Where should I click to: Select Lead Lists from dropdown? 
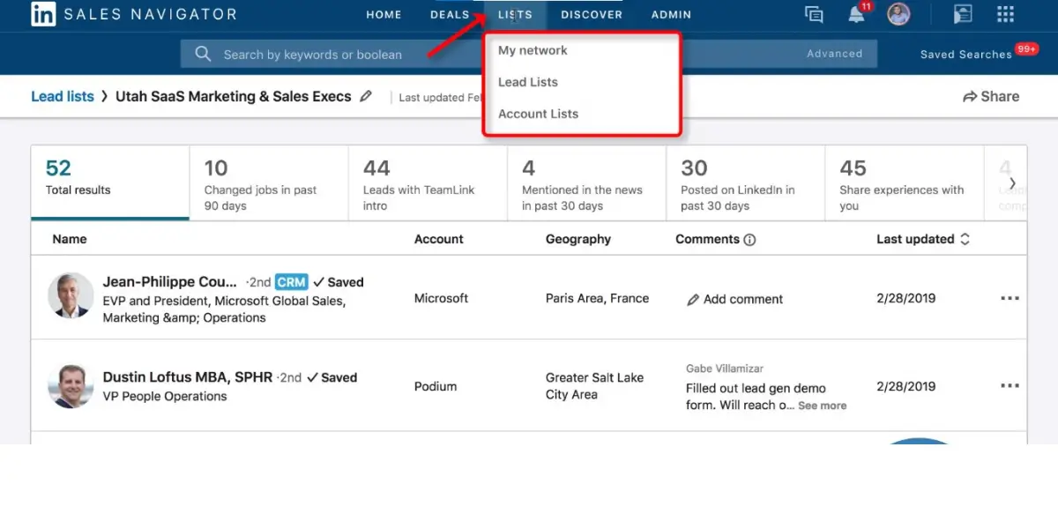click(x=528, y=82)
